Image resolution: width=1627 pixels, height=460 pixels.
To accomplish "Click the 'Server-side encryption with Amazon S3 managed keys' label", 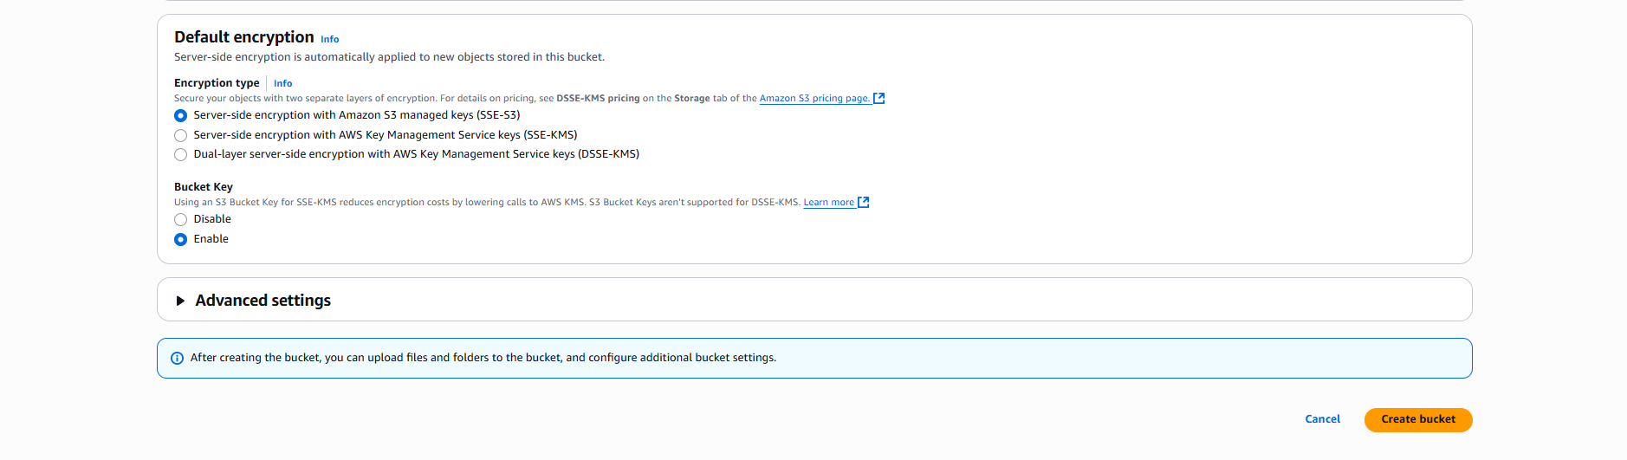I will [x=357, y=115].
